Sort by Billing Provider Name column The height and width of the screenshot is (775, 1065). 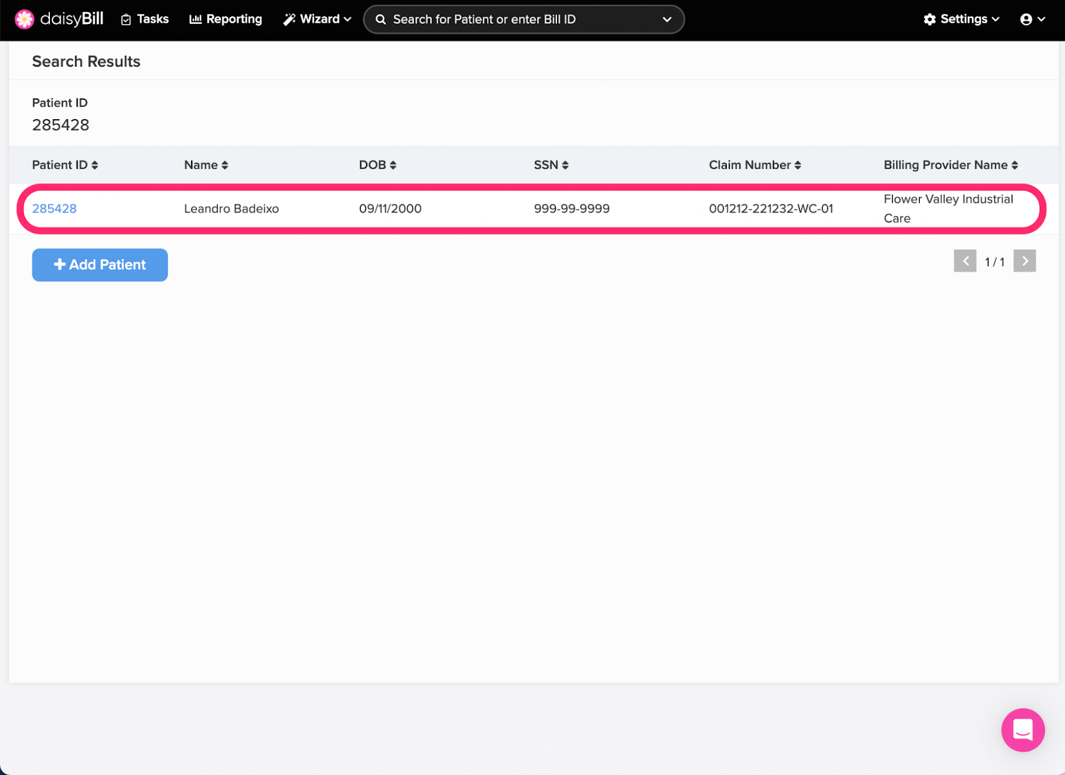pyautogui.click(x=951, y=165)
